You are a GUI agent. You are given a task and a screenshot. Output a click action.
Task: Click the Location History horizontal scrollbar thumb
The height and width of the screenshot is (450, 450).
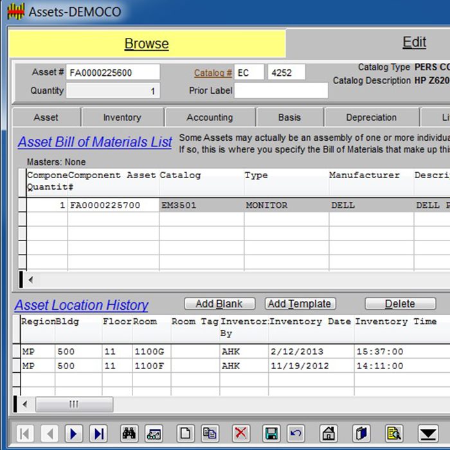74,404
